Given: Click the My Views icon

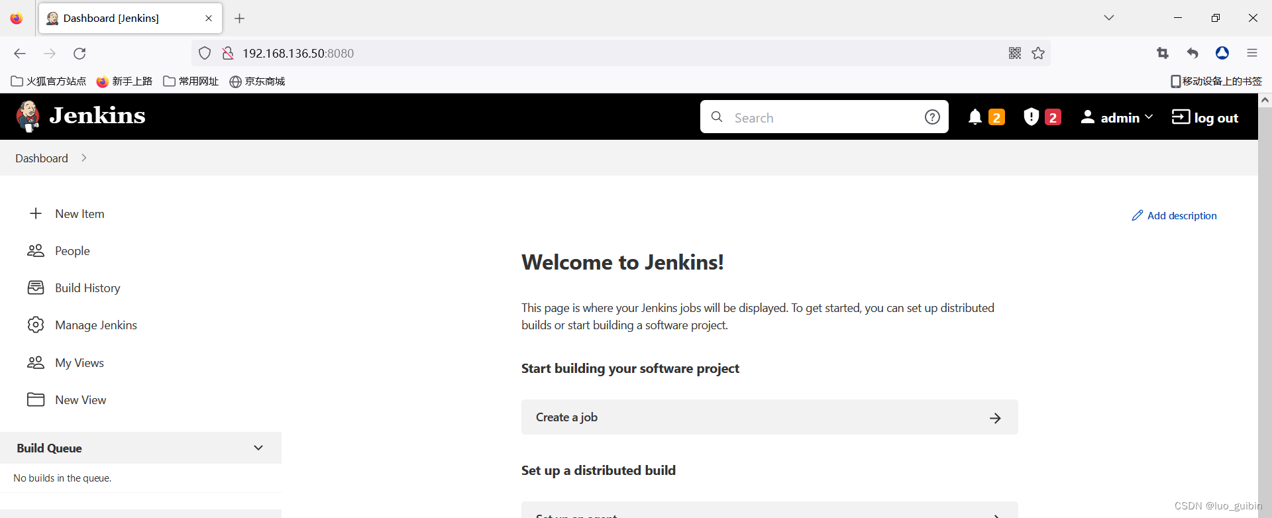Looking at the screenshot, I should point(36,362).
